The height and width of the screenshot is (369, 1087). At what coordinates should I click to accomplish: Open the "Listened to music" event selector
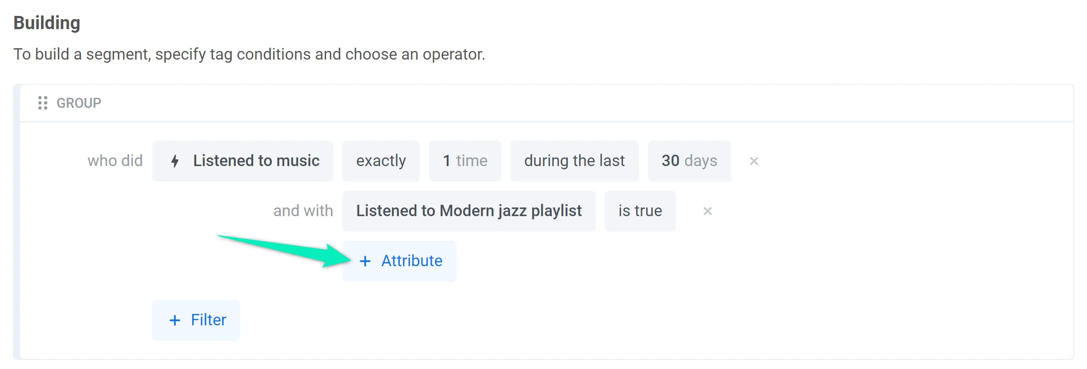tap(256, 161)
